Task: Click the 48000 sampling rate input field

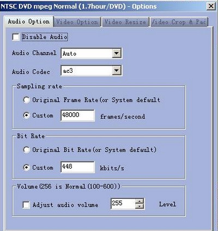Action: 77,115
